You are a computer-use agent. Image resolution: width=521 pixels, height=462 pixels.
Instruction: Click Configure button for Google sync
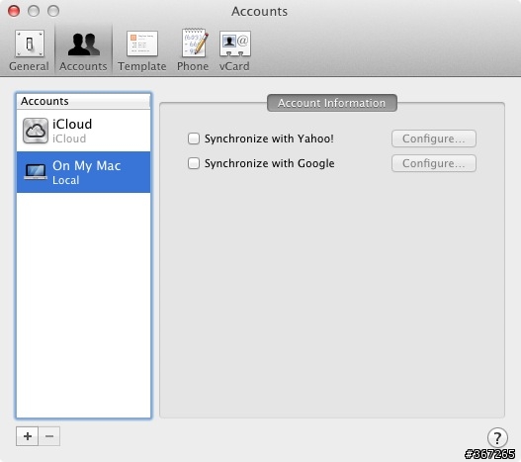click(434, 163)
